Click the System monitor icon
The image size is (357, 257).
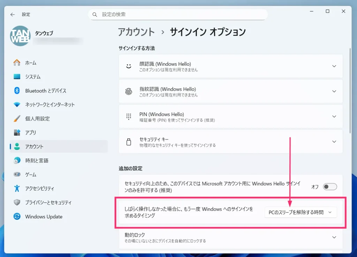click(17, 77)
